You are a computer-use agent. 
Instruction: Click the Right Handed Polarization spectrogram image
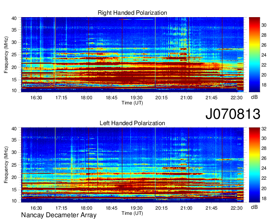click(132, 55)
